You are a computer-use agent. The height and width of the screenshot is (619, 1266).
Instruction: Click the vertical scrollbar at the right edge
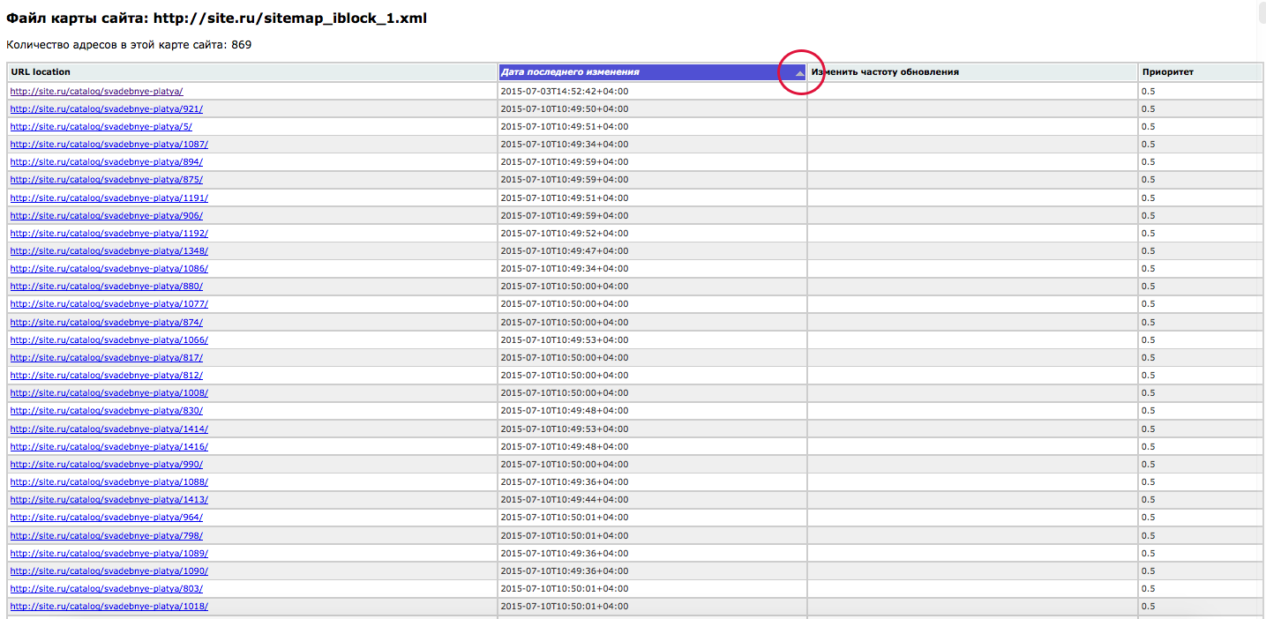click(x=1260, y=309)
